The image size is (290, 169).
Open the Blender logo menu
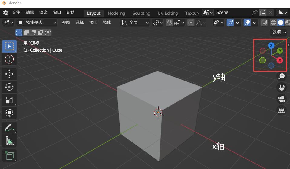(5, 13)
